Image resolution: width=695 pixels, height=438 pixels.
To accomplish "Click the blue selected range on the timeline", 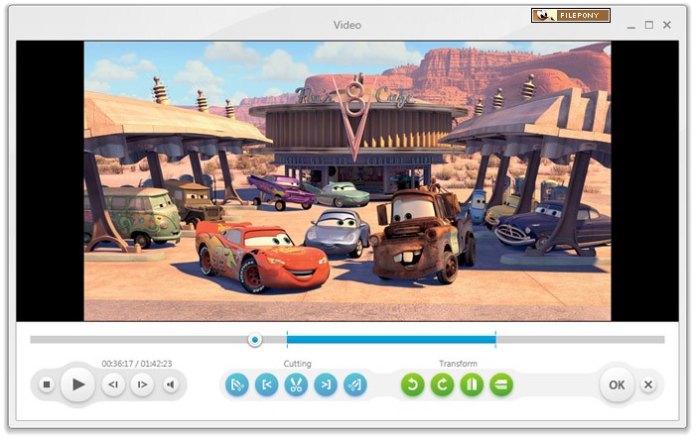I will click(x=391, y=340).
